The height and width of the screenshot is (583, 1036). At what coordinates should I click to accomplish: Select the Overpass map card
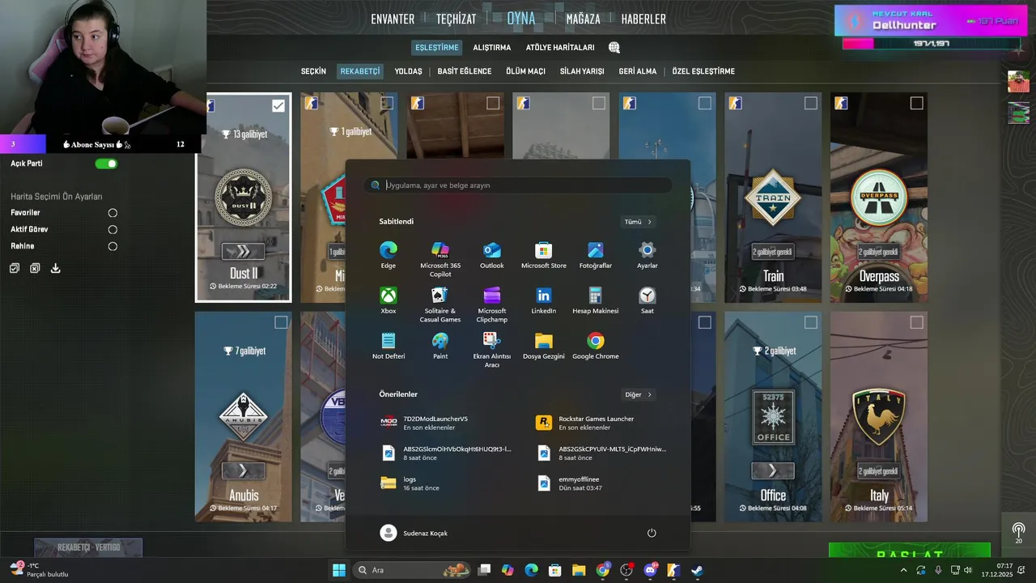(x=879, y=198)
